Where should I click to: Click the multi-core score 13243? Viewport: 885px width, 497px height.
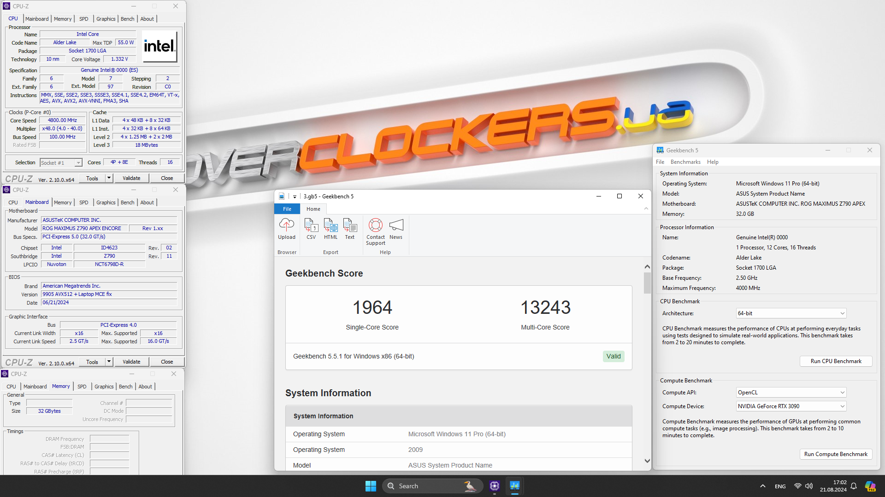(x=545, y=307)
